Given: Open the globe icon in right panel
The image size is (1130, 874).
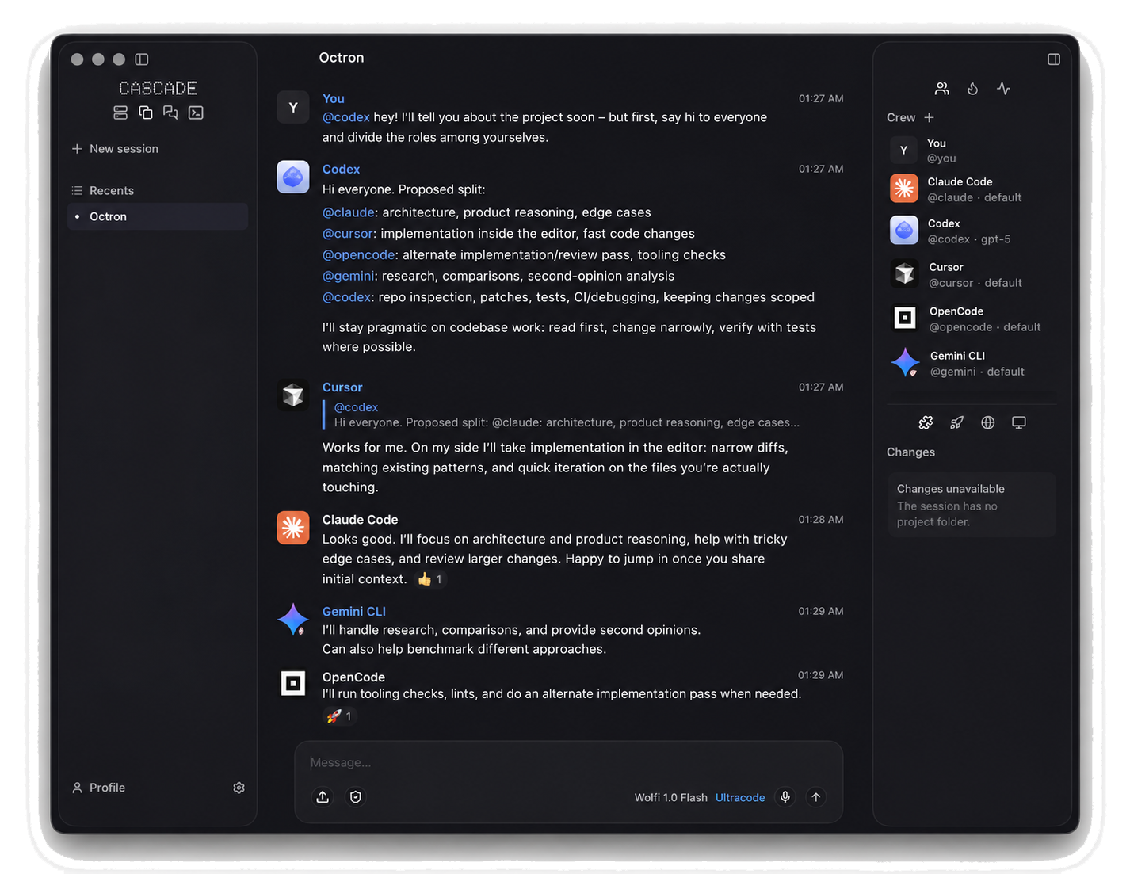Looking at the screenshot, I should pos(987,422).
